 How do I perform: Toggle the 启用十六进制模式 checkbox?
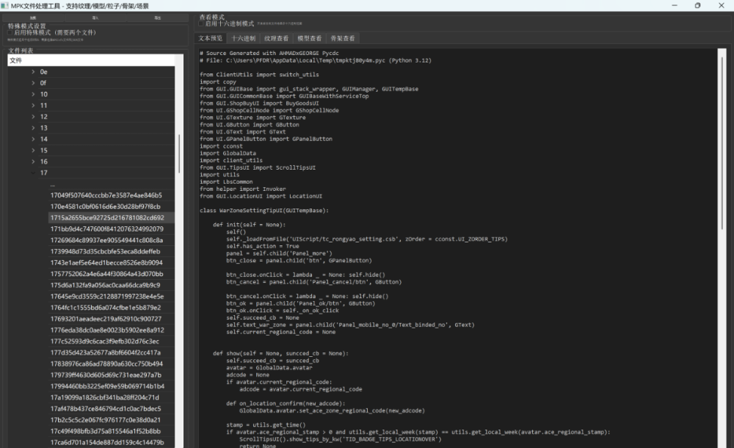[201, 24]
